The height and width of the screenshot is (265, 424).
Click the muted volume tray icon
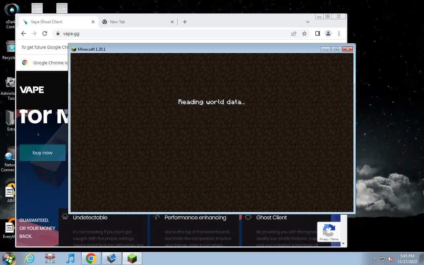pos(391,259)
